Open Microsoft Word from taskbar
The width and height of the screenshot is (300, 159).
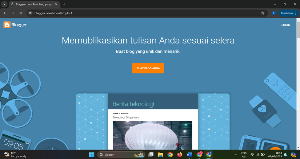189,155
